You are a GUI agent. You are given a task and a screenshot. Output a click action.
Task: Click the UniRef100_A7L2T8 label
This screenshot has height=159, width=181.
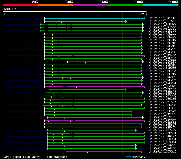click(x=162, y=43)
